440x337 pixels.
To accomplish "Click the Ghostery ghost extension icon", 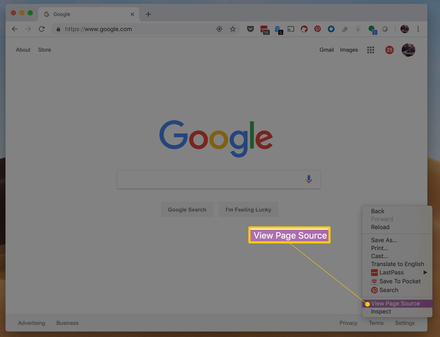I will coord(278,29).
